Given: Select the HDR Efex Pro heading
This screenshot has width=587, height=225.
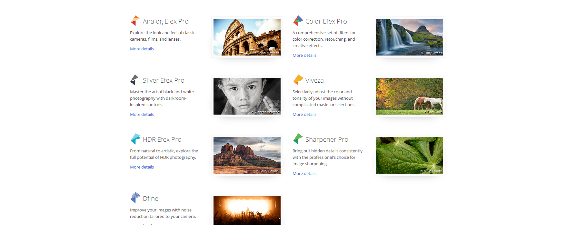Looking at the screenshot, I should click(162, 139).
